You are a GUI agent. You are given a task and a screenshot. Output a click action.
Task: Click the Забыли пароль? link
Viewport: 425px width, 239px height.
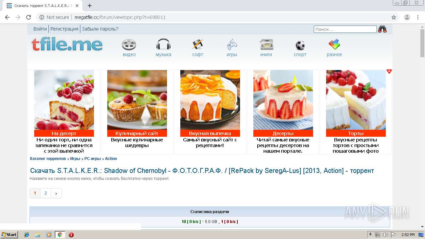click(x=100, y=29)
